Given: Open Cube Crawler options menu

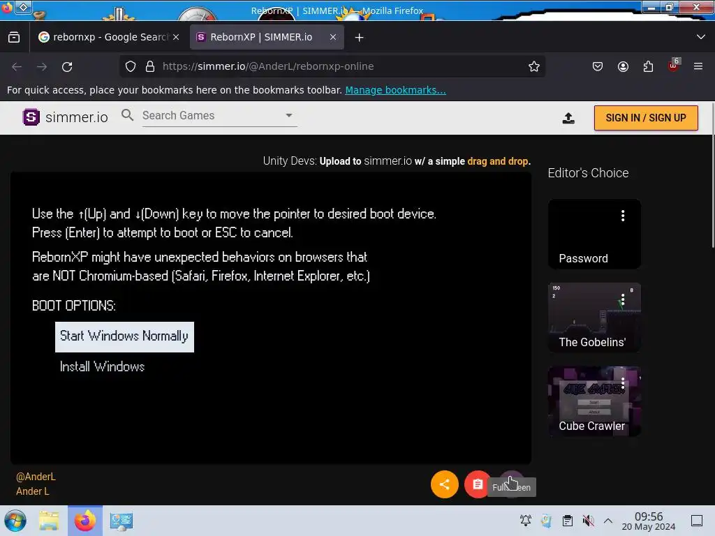Looking at the screenshot, I should [622, 383].
